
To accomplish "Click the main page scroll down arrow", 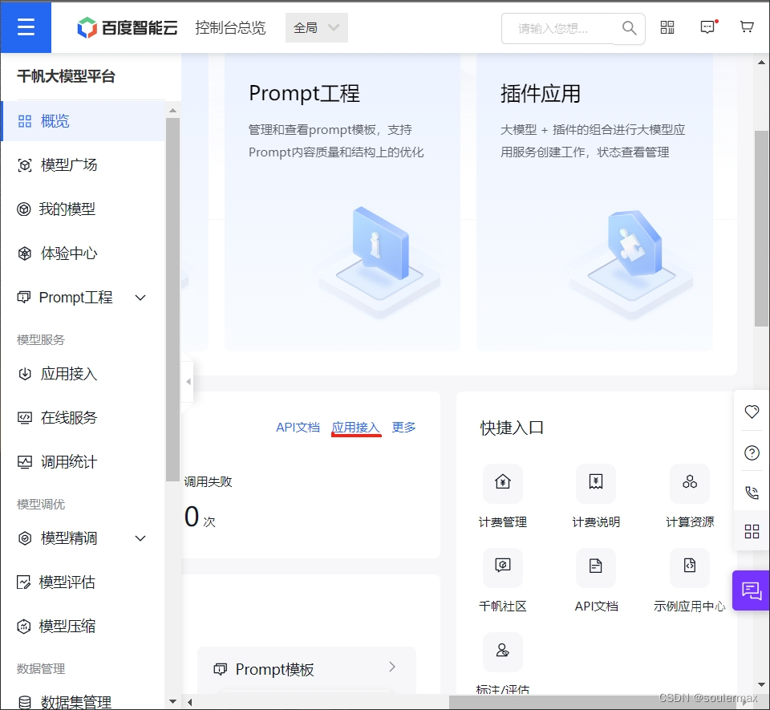I will (x=761, y=684).
